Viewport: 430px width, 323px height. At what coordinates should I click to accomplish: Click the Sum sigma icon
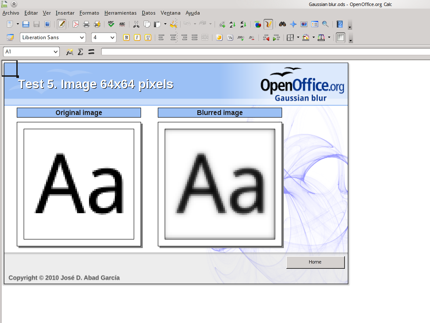click(x=80, y=52)
